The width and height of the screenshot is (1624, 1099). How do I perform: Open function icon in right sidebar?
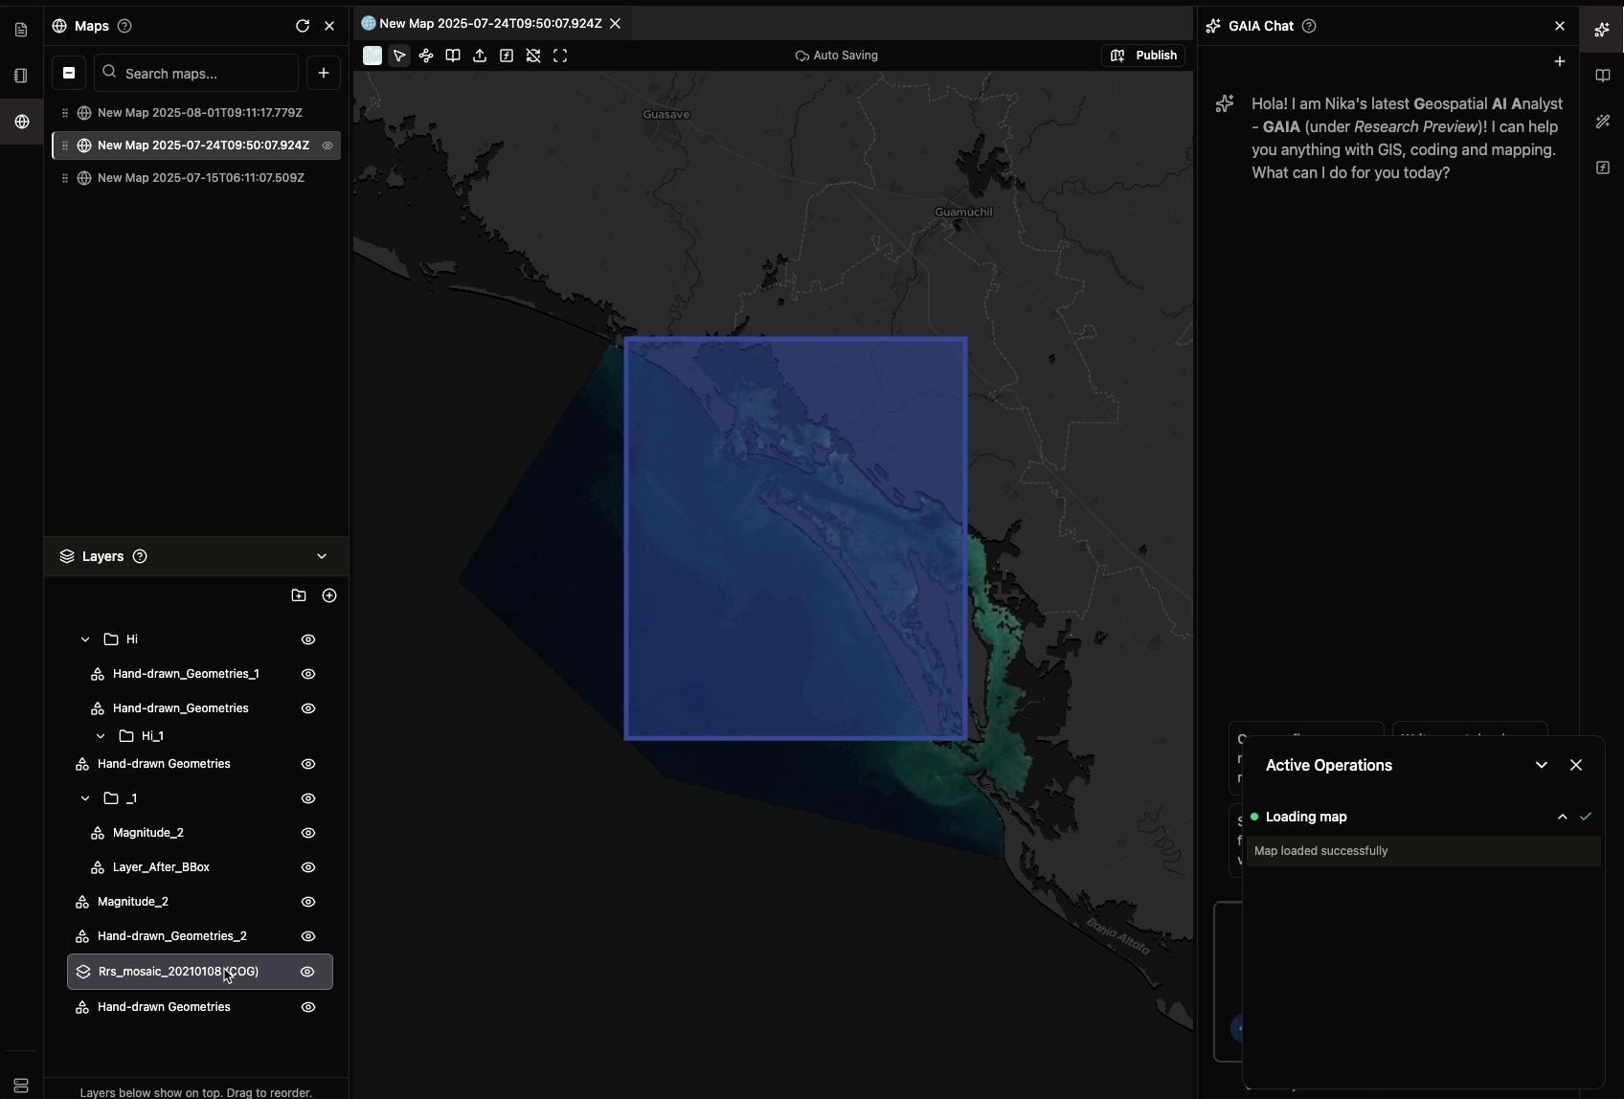(x=1603, y=168)
